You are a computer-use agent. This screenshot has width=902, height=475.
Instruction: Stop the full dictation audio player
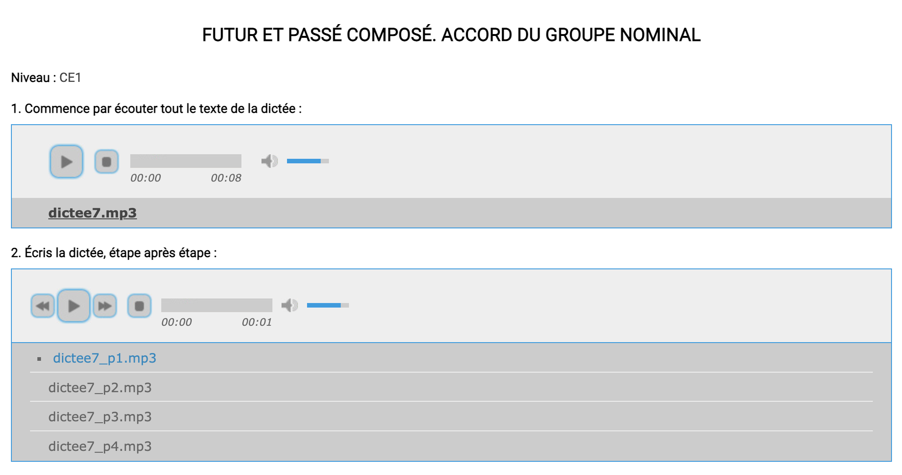(107, 162)
